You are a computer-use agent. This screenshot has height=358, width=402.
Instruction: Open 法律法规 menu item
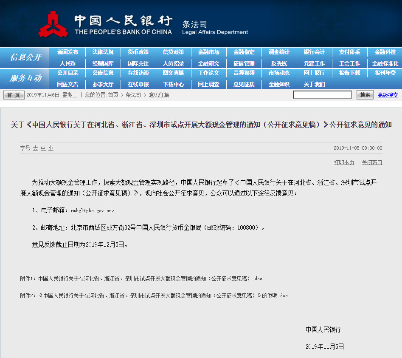[103, 52]
